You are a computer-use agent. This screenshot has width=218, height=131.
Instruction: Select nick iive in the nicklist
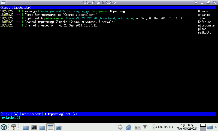tap(201, 18)
